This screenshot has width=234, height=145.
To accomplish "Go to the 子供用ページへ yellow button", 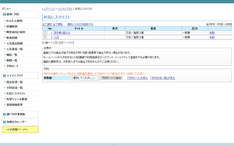I will point(20,130).
